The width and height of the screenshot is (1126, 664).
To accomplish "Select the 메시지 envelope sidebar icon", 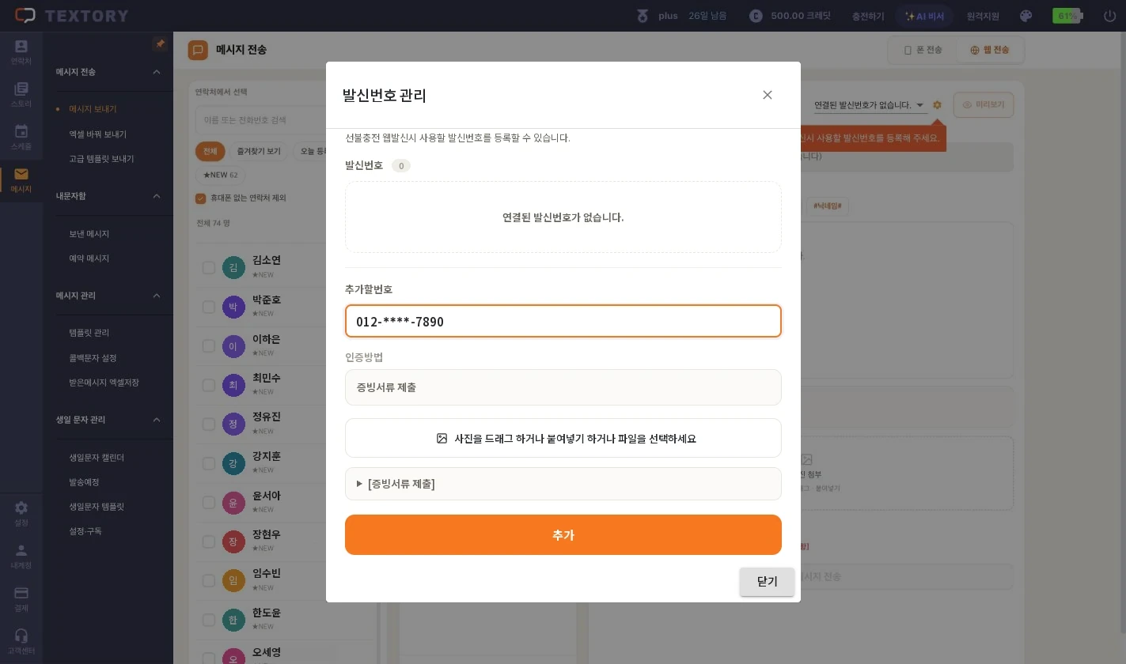I will coord(21,179).
